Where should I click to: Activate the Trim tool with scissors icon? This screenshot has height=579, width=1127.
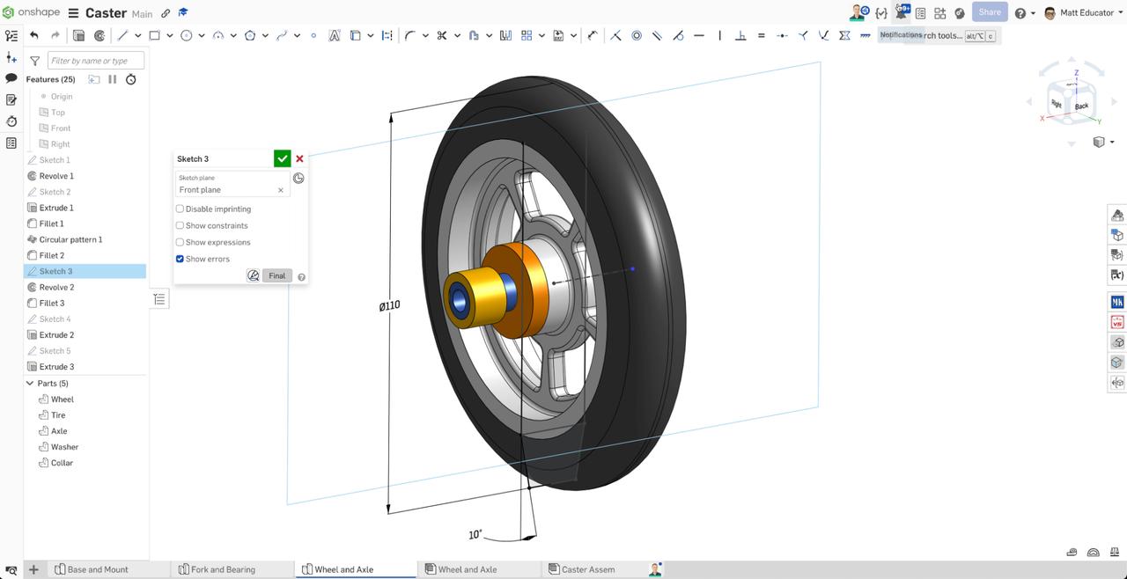[x=441, y=35]
